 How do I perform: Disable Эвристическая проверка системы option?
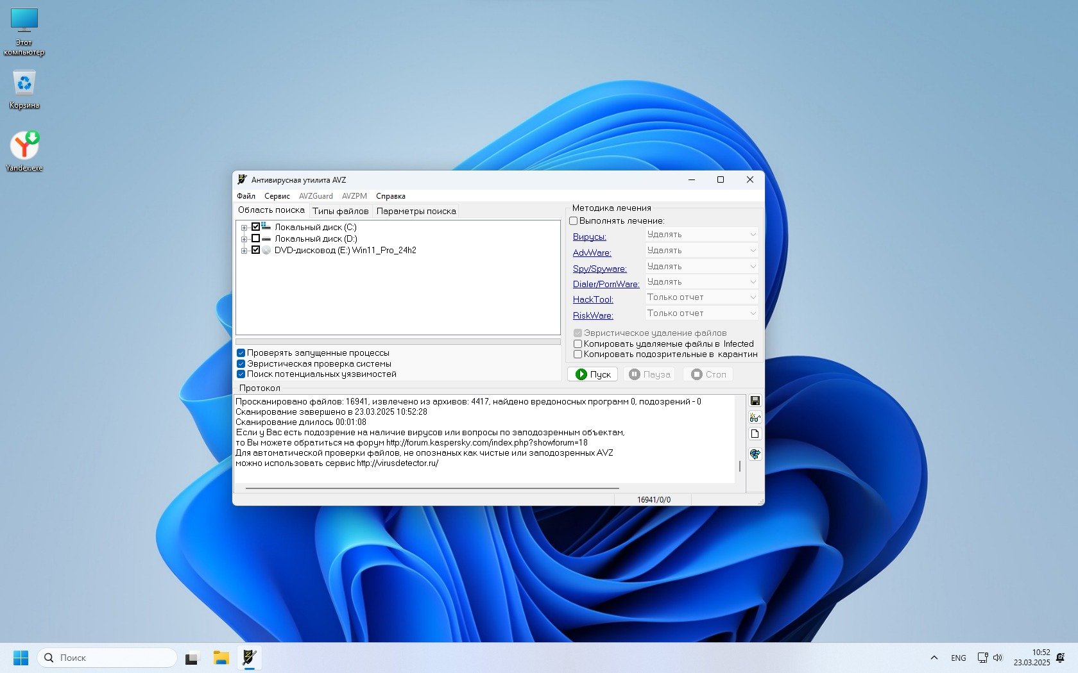click(241, 363)
